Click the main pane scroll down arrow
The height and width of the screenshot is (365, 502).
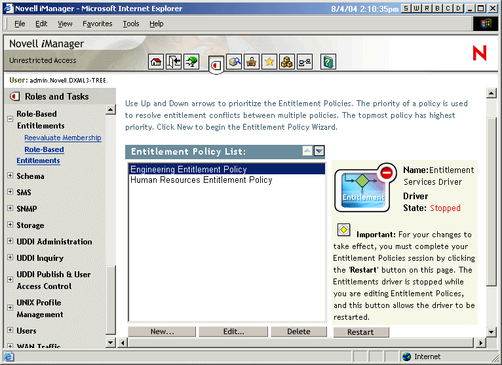[x=492, y=332]
